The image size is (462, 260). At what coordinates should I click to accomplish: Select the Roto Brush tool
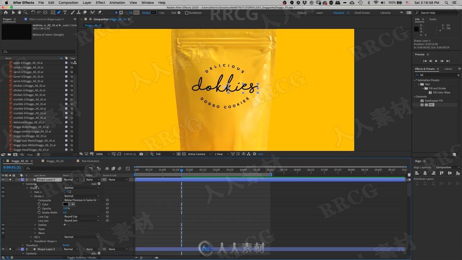92,12
